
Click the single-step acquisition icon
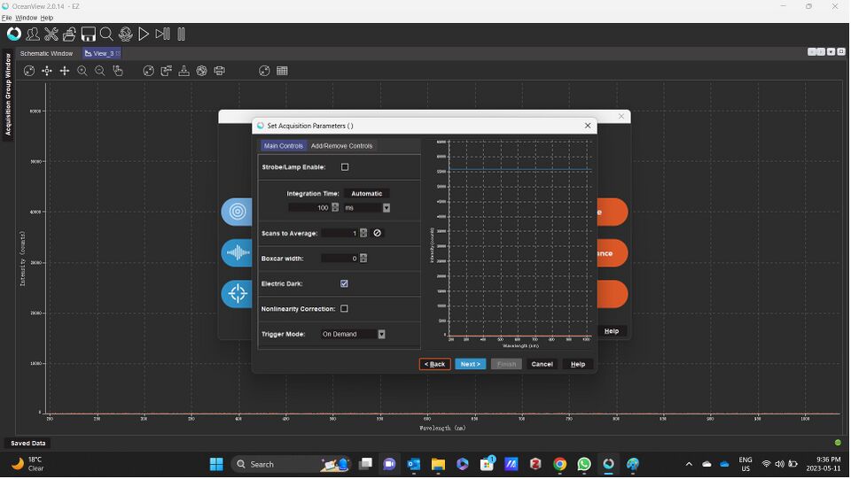(x=162, y=35)
